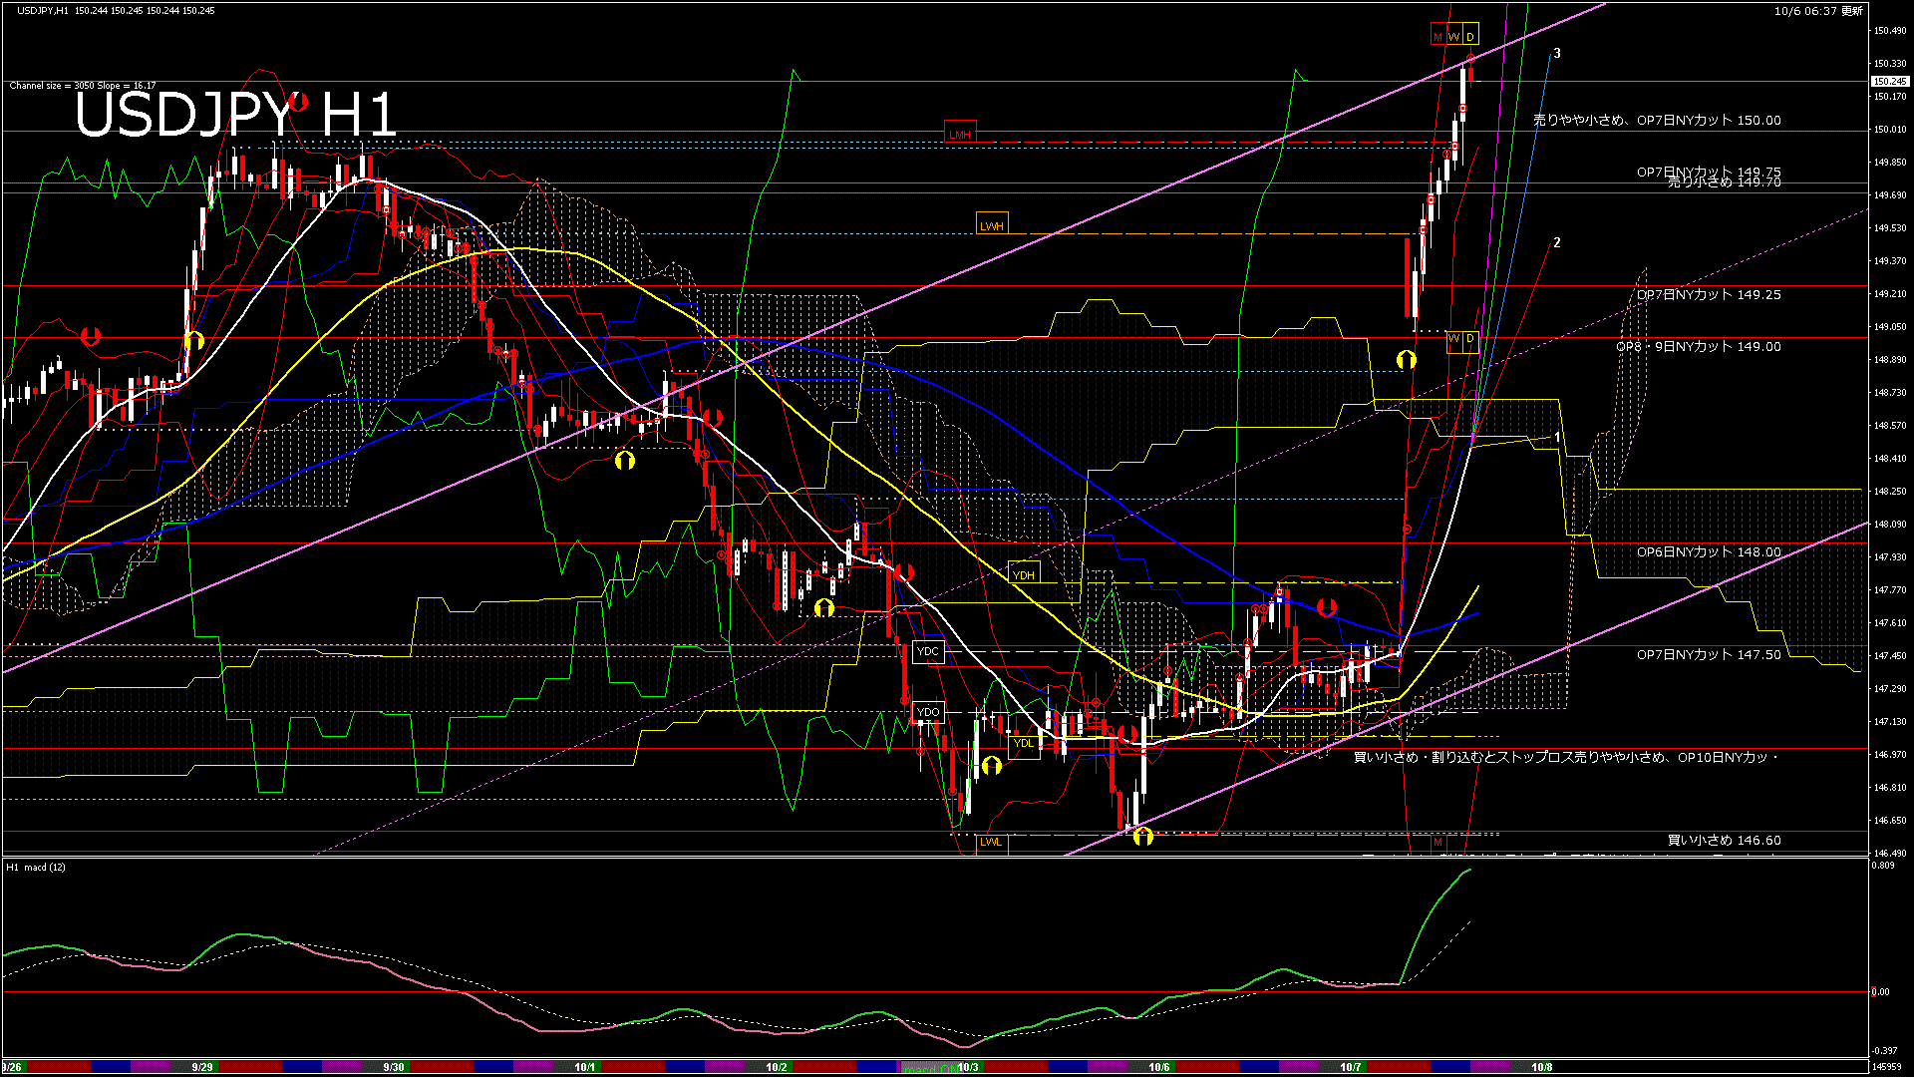Select the orange LWL level label

tap(990, 842)
